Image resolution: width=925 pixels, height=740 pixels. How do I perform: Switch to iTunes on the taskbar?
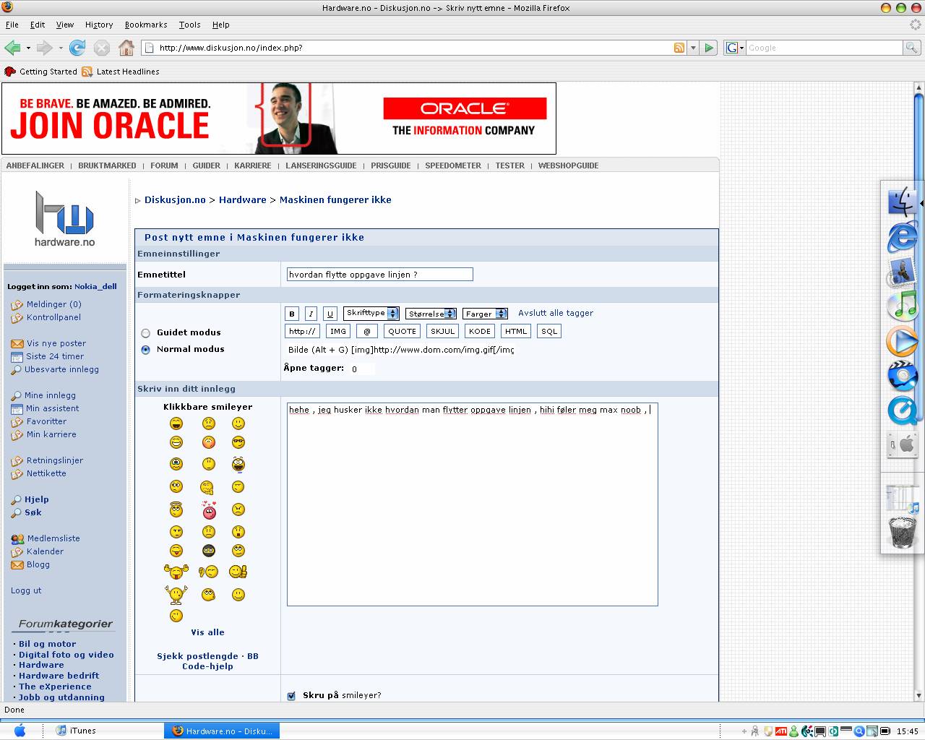point(108,731)
